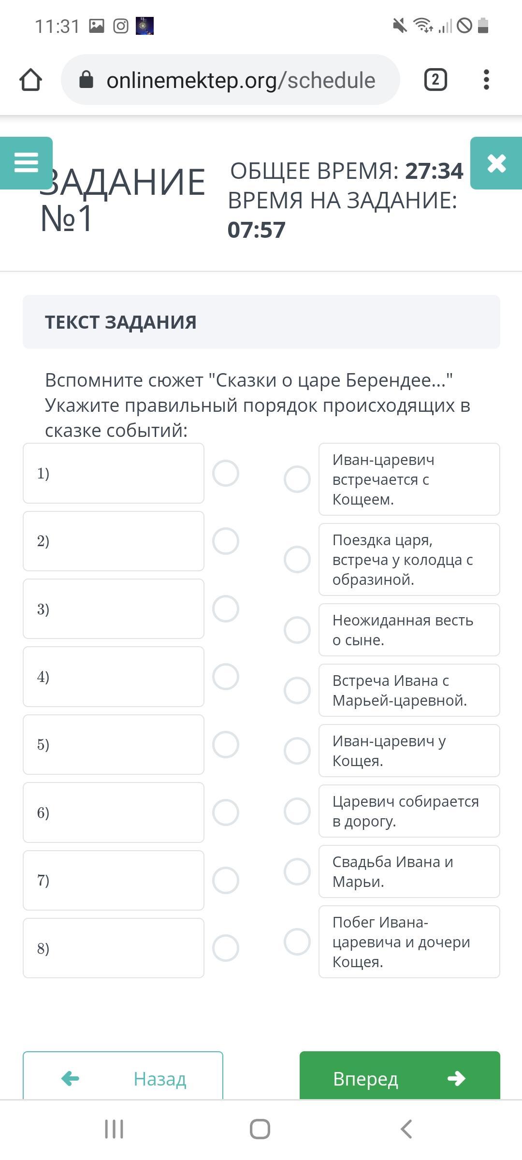Tap the Android recent apps icon
The height and width of the screenshot is (1160, 522).
click(114, 1129)
